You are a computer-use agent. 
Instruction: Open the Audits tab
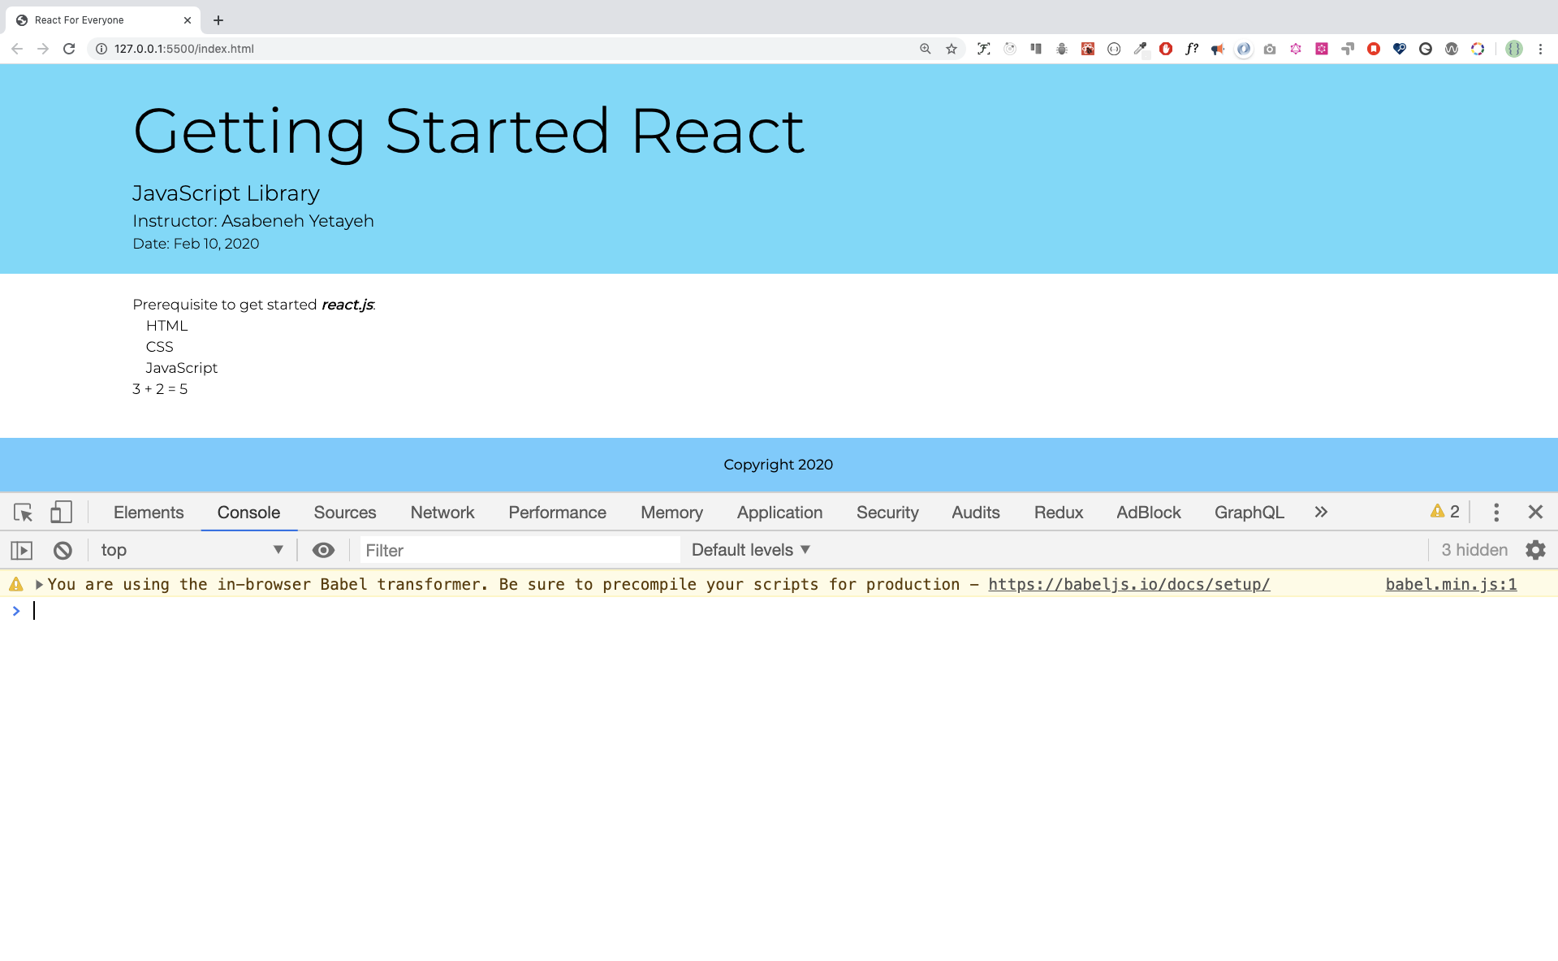click(976, 513)
